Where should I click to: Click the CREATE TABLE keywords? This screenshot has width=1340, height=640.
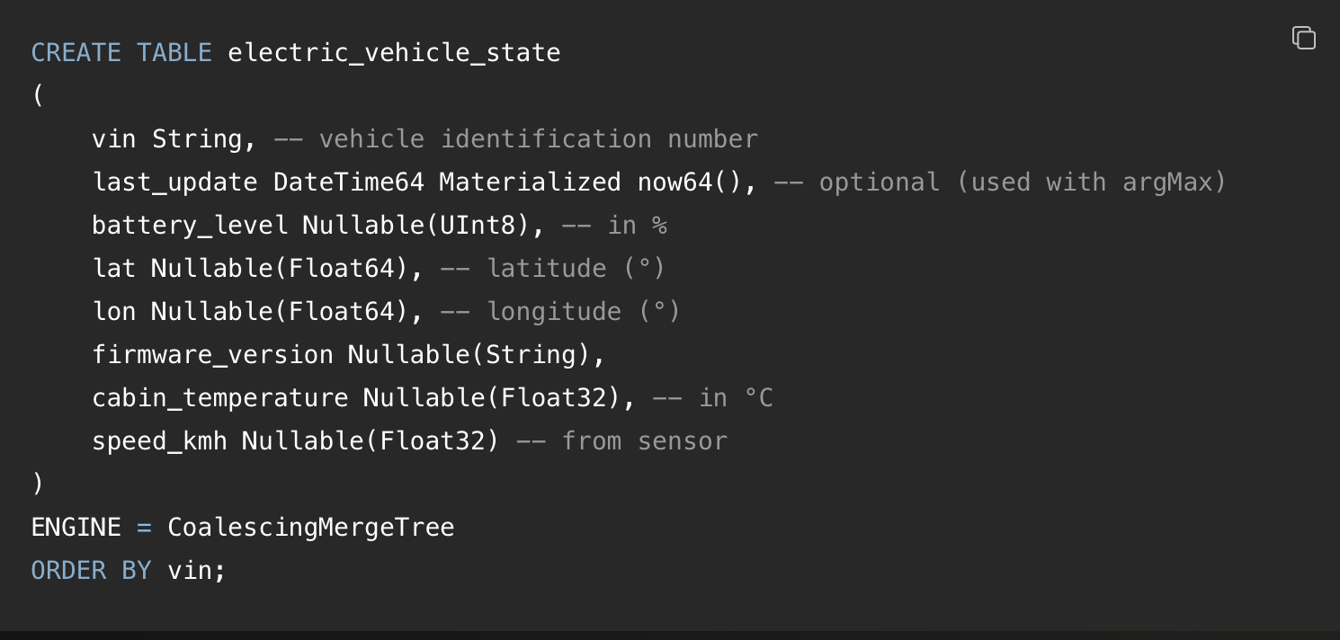121,52
